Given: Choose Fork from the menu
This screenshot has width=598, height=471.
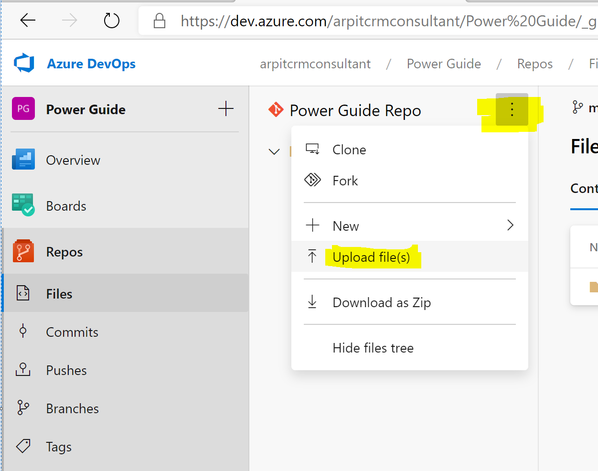Looking at the screenshot, I should 409,181.
